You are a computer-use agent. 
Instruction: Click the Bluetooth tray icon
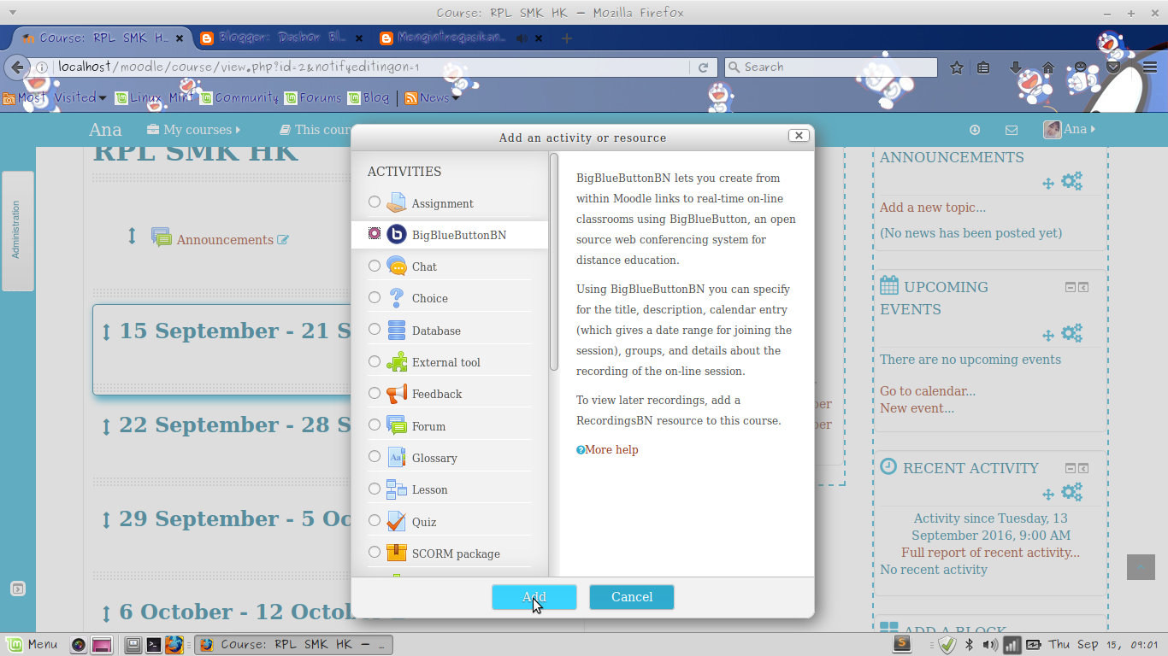pyautogui.click(x=970, y=645)
